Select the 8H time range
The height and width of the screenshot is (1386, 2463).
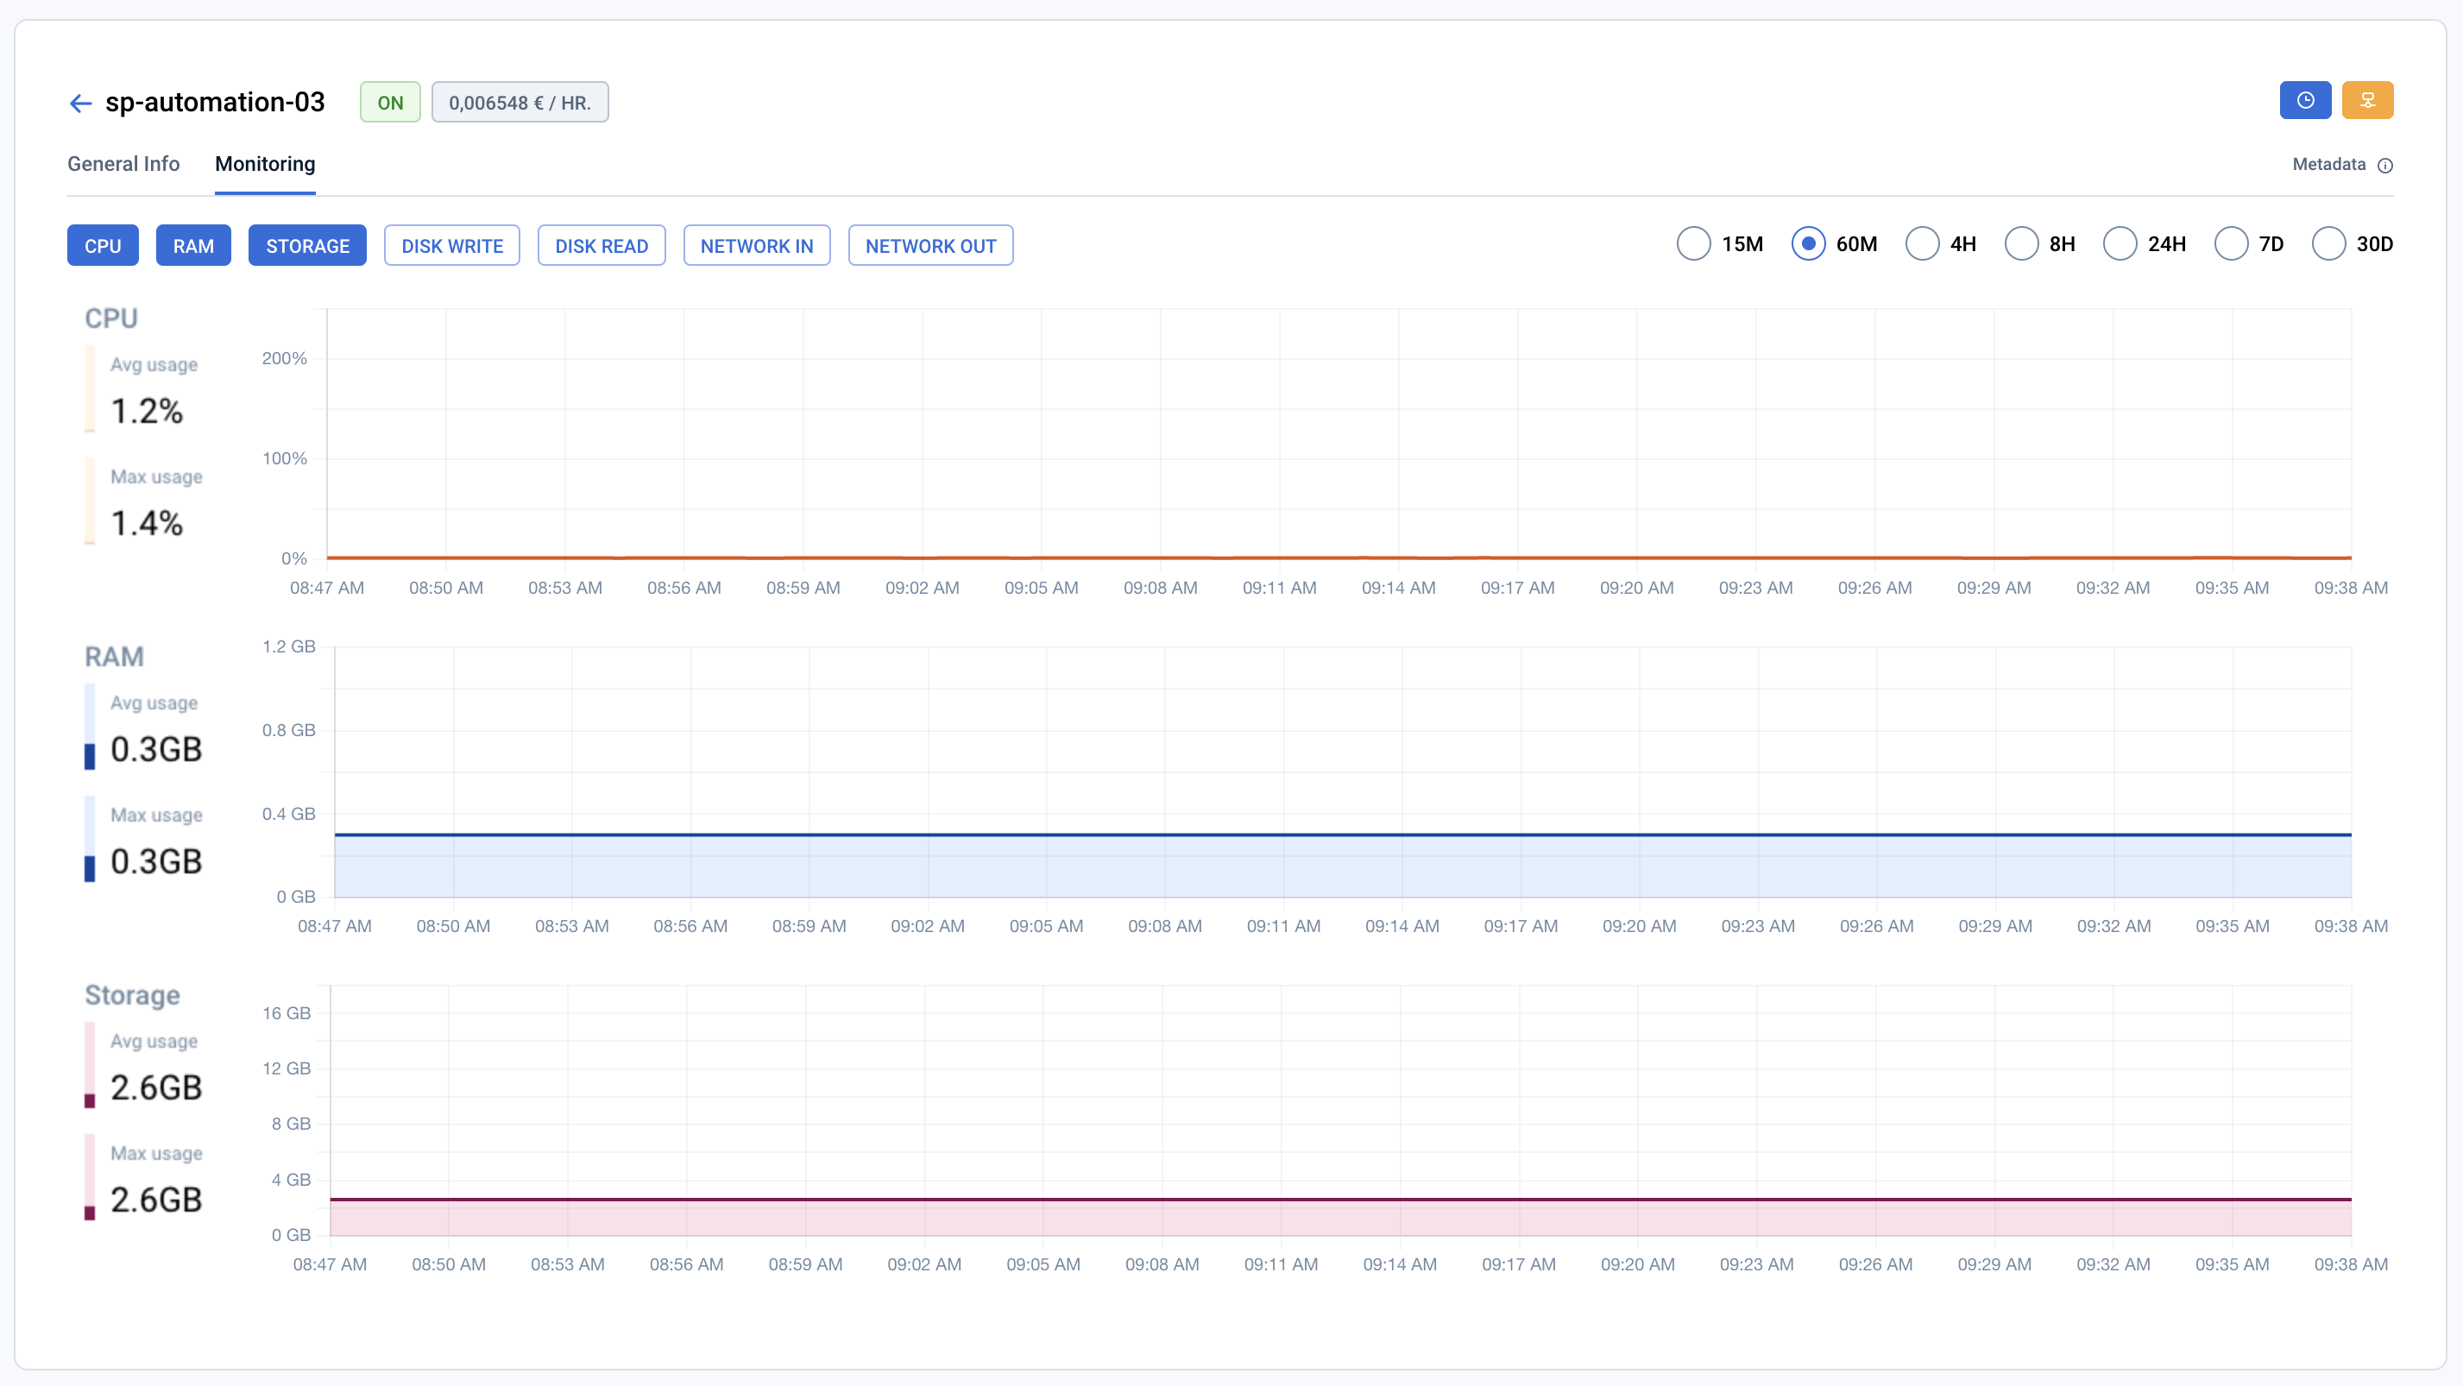[x=2021, y=243]
